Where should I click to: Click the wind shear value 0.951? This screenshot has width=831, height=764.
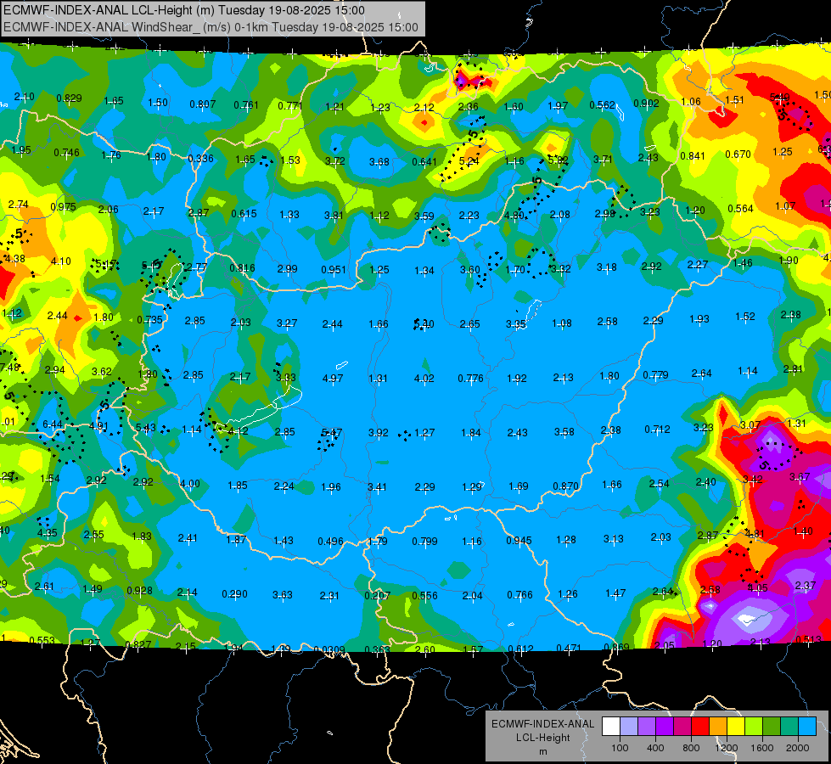(x=334, y=270)
